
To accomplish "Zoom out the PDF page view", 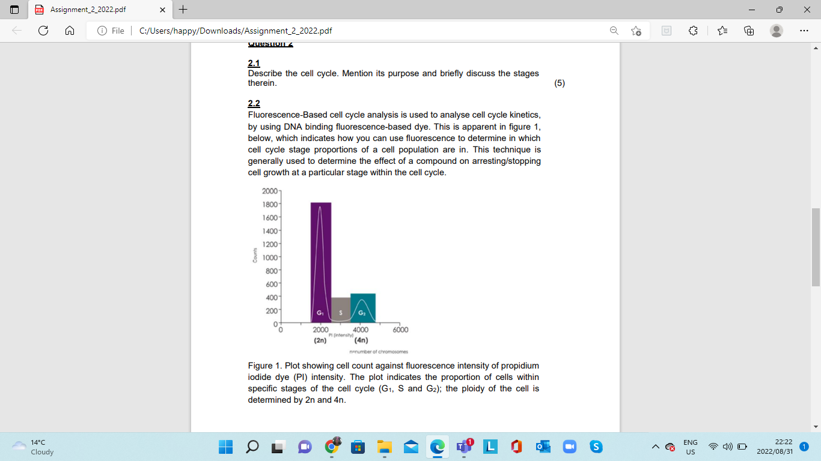I will click(x=614, y=31).
